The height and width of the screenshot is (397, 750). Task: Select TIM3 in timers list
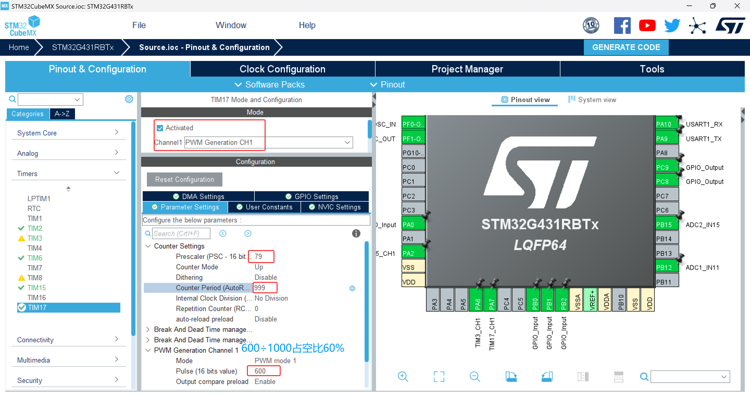[35, 238]
